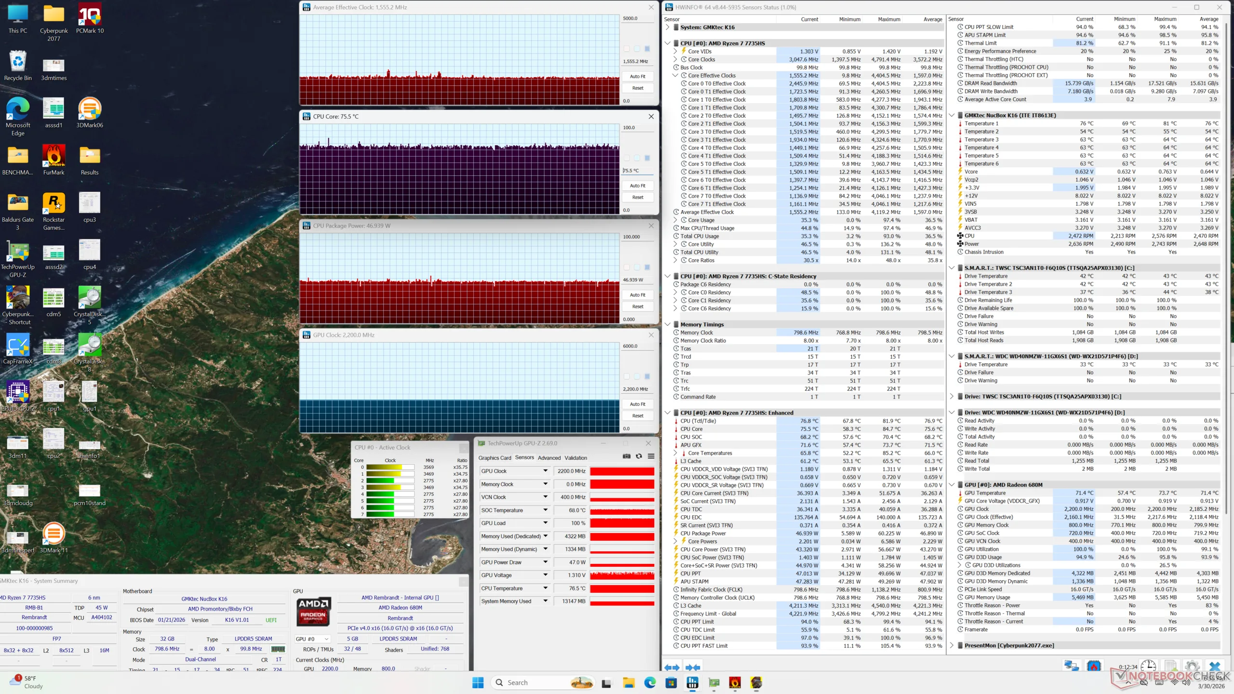Switch to GPU-Z Advanced tab
1234x694 pixels.
click(x=549, y=458)
